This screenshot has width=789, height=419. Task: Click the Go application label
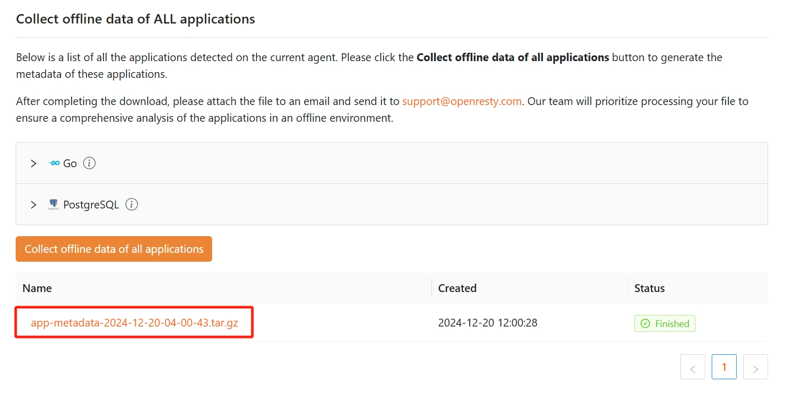[x=70, y=164]
